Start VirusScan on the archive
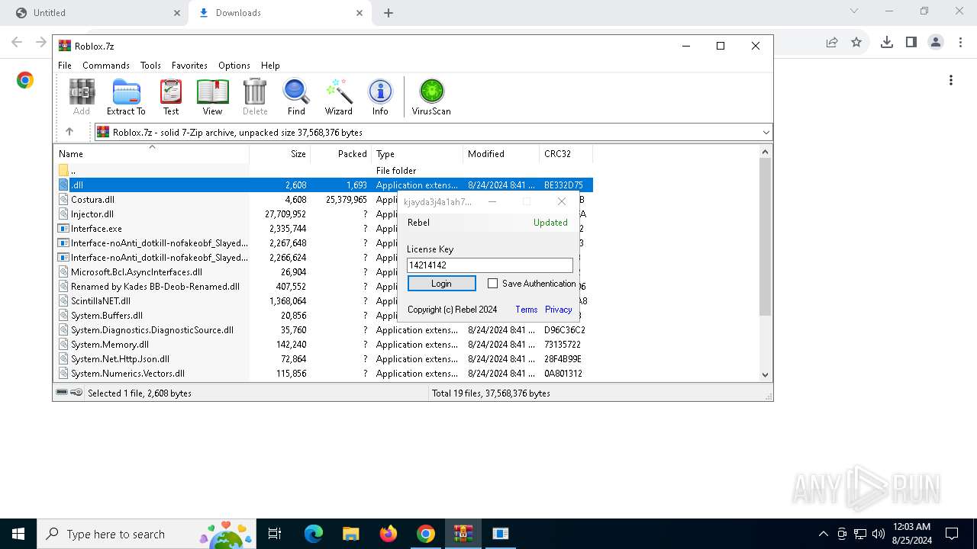The image size is (977, 549). click(431, 97)
